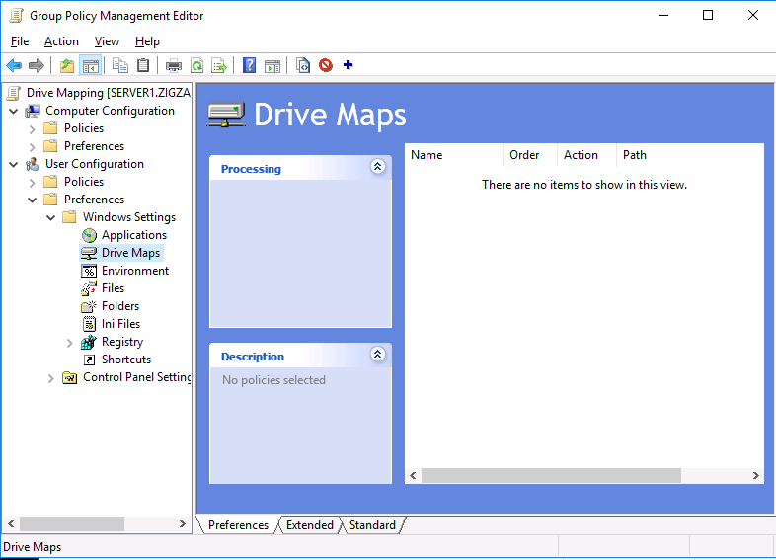The width and height of the screenshot is (776, 560).
Task: Expand the Control Panel Settings node
Action: click(51, 379)
